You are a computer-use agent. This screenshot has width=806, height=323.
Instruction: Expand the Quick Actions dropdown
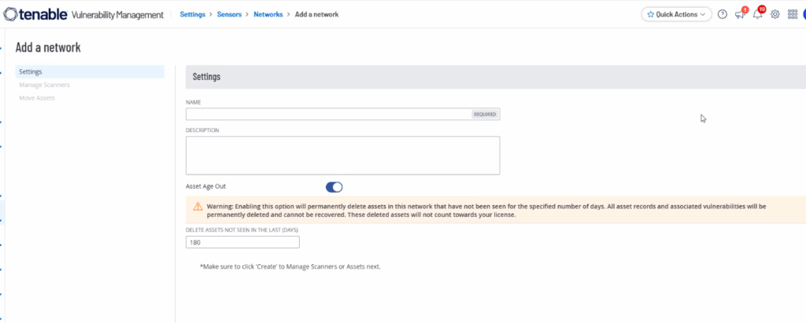pos(677,14)
